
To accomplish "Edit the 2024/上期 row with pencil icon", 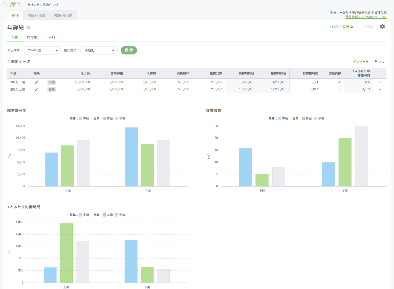I will pos(37,89).
